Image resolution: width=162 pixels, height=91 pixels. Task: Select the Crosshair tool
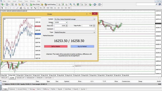(x=6, y=8)
